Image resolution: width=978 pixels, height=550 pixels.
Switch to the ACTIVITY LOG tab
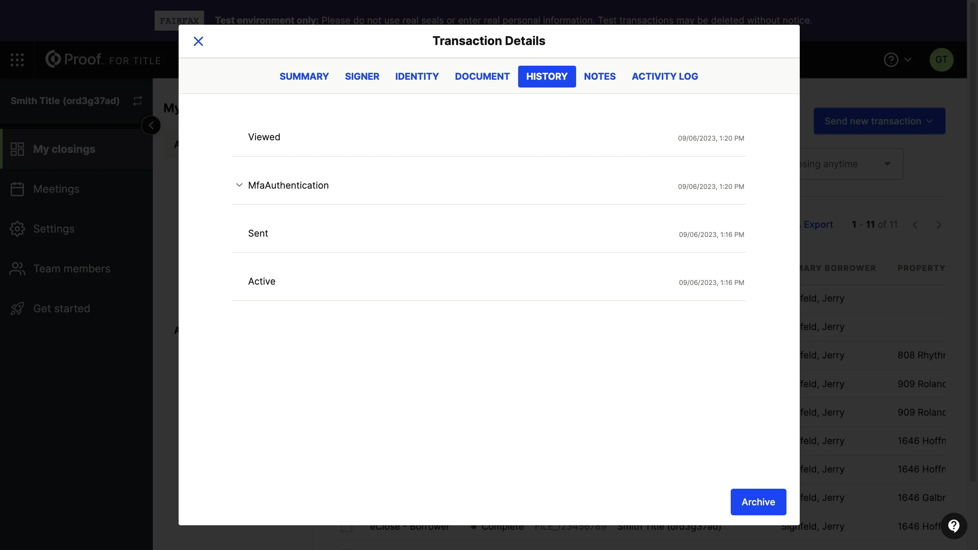pos(665,76)
